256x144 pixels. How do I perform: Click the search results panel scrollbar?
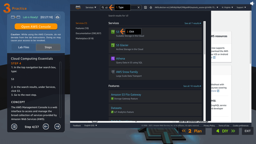tap(204, 38)
